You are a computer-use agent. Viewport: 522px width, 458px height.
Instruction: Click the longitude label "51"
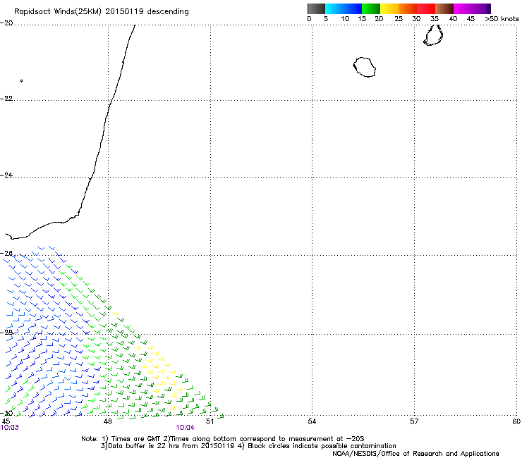click(210, 422)
